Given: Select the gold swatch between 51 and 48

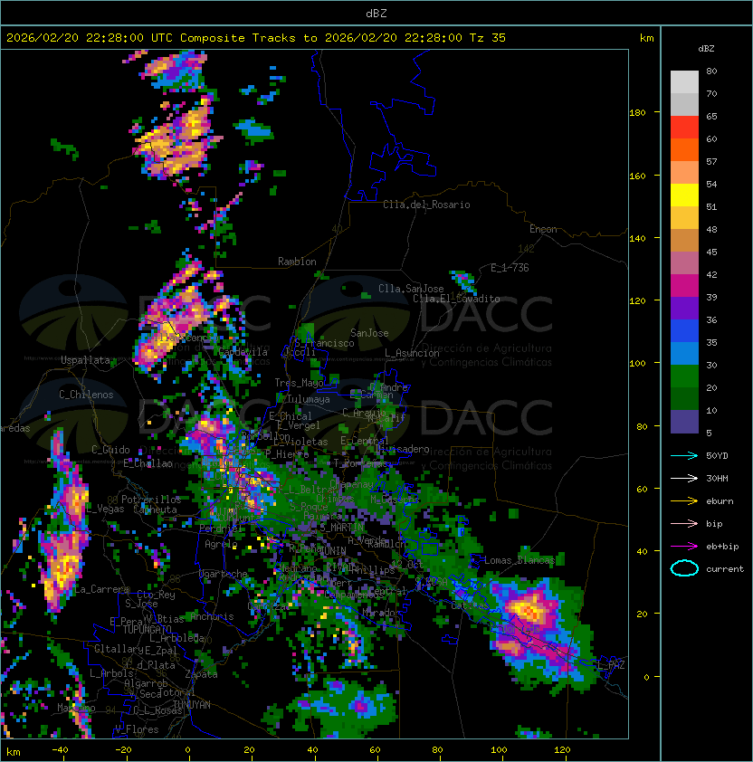Looking at the screenshot, I should [x=684, y=218].
